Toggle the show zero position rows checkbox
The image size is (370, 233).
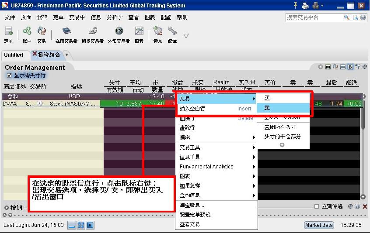point(9,75)
